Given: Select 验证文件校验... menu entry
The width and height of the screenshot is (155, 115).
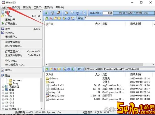Looking at the screenshot, I should coord(21,46).
